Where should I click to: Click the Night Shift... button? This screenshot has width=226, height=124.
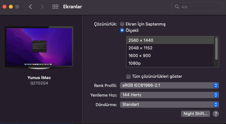(x=195, y=114)
